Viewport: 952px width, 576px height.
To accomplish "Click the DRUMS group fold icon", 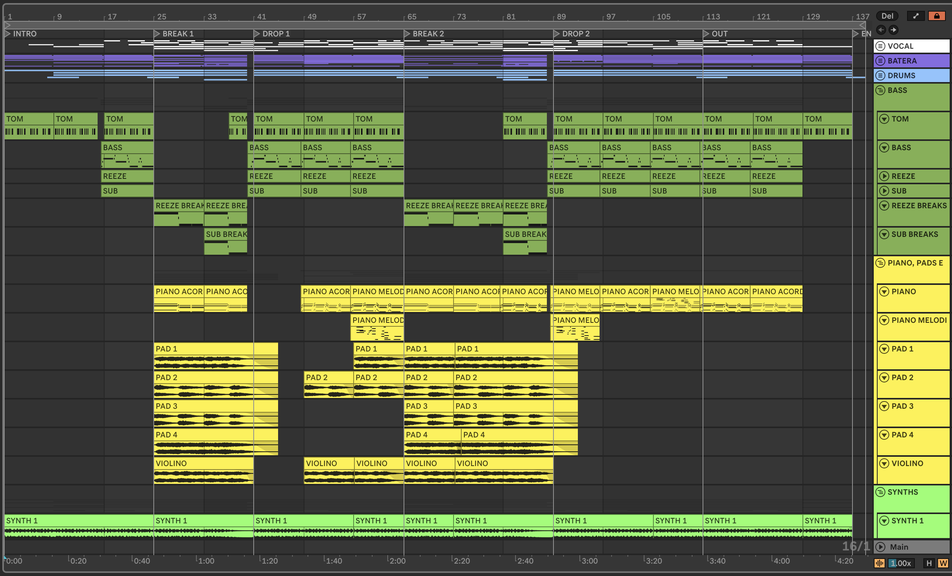I will pyautogui.click(x=880, y=75).
